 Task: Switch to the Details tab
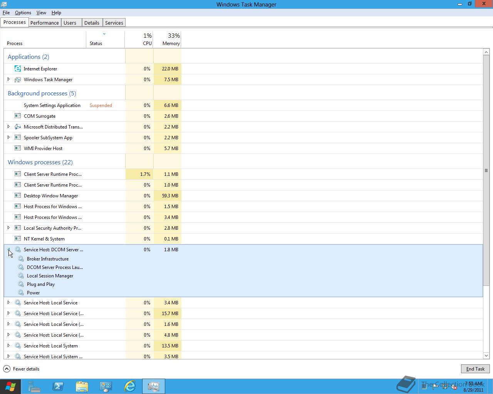92,23
